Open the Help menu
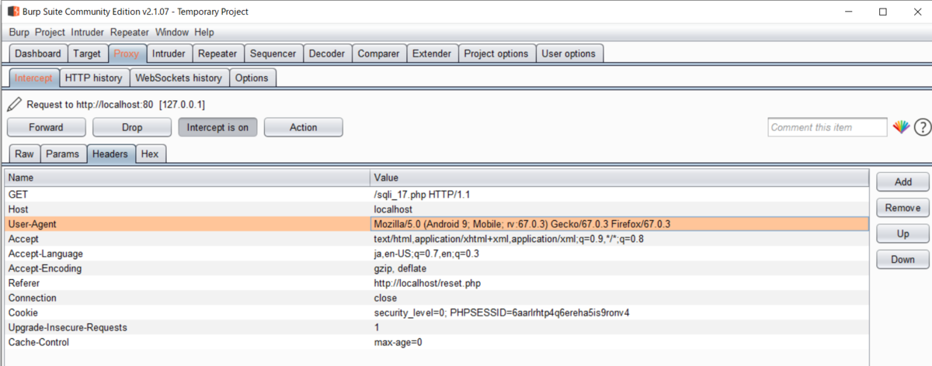932x366 pixels. point(204,33)
